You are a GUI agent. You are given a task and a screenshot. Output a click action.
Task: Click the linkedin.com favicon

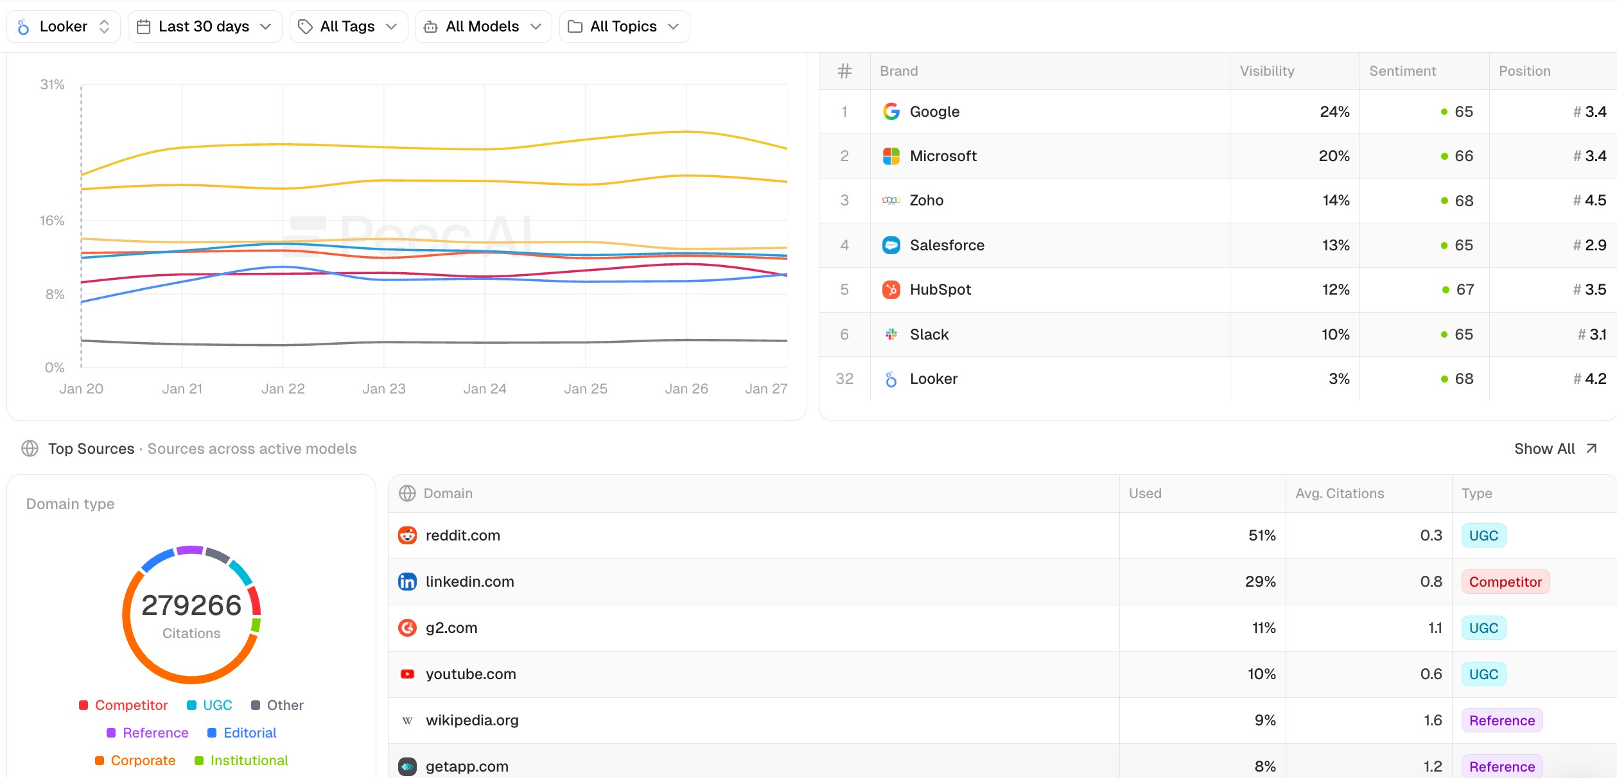(407, 582)
